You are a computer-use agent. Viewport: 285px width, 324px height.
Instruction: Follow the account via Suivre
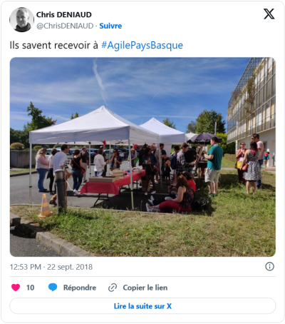coord(110,26)
